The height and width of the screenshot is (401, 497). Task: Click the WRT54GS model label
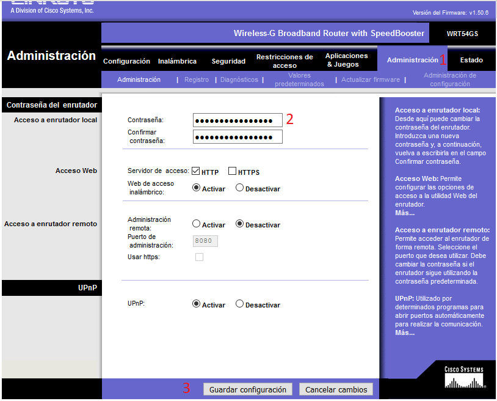pyautogui.click(x=462, y=34)
